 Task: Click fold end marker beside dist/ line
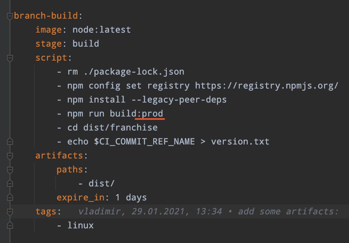(x=10, y=184)
